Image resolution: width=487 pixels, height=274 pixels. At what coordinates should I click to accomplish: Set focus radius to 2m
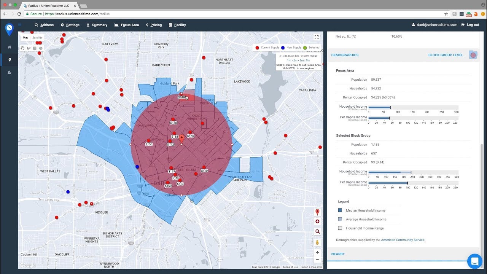click(x=295, y=61)
